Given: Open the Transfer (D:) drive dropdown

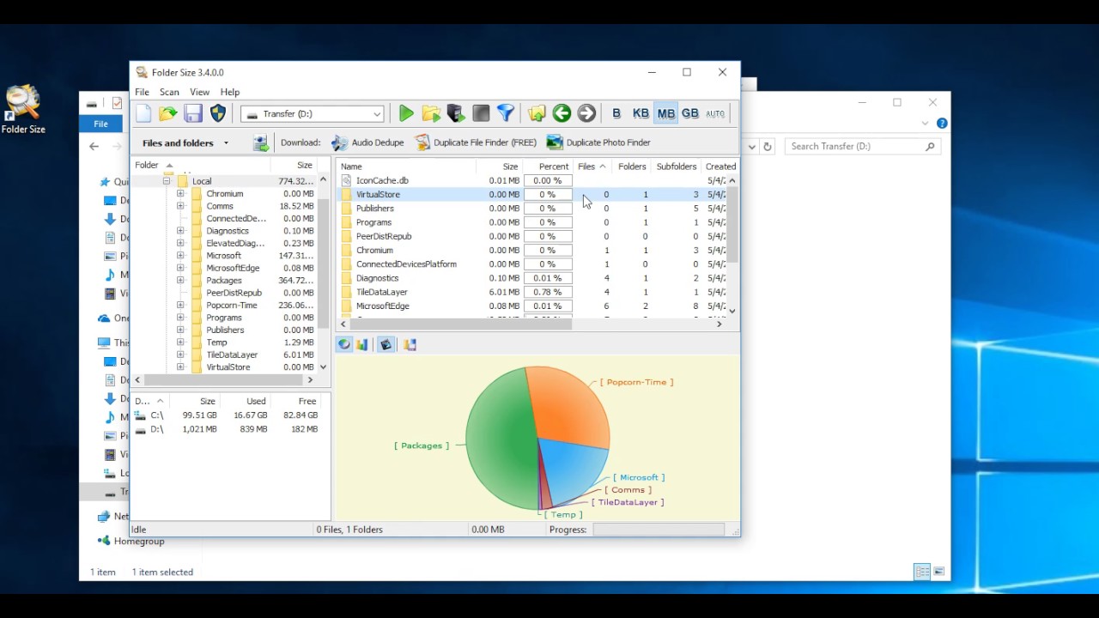Looking at the screenshot, I should (377, 114).
